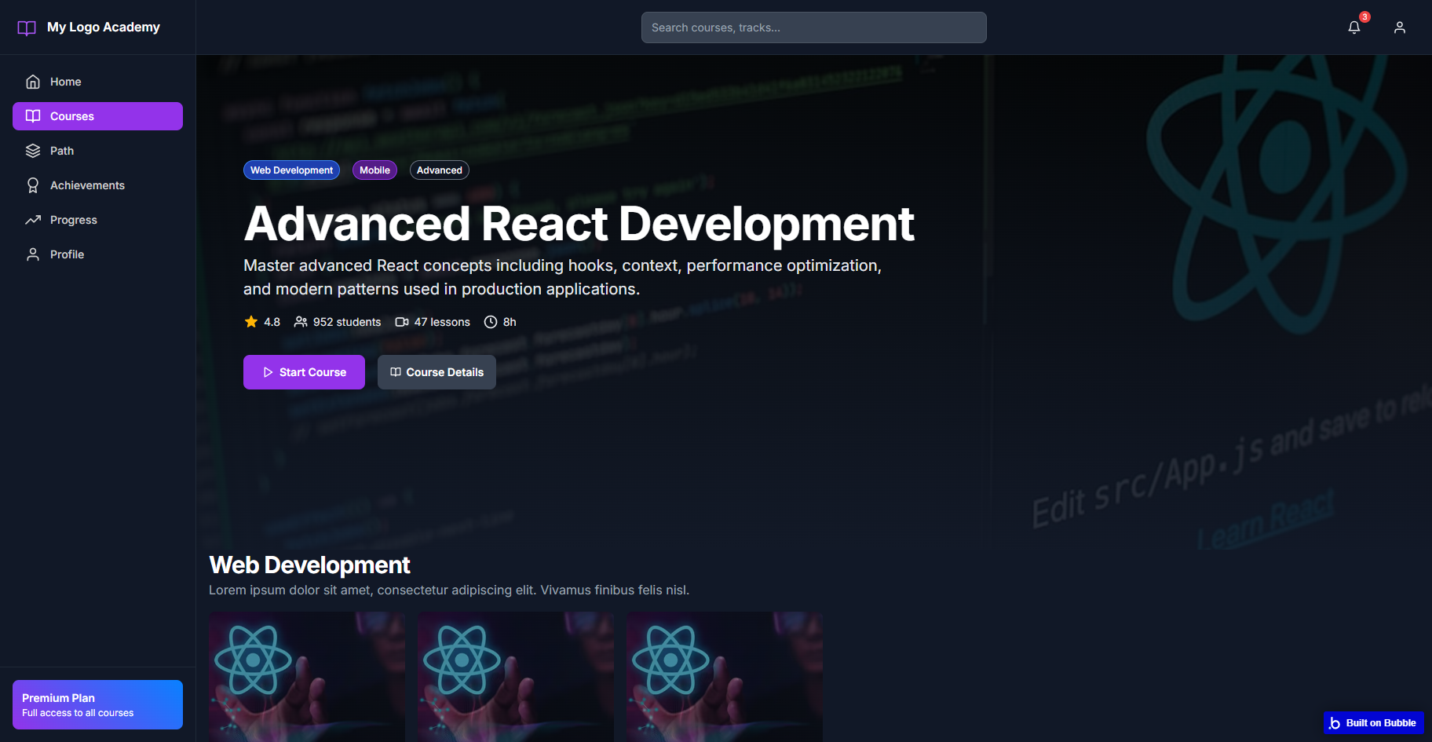Select Courses in the sidebar
Screen dimensions: 1432x742
[97, 116]
